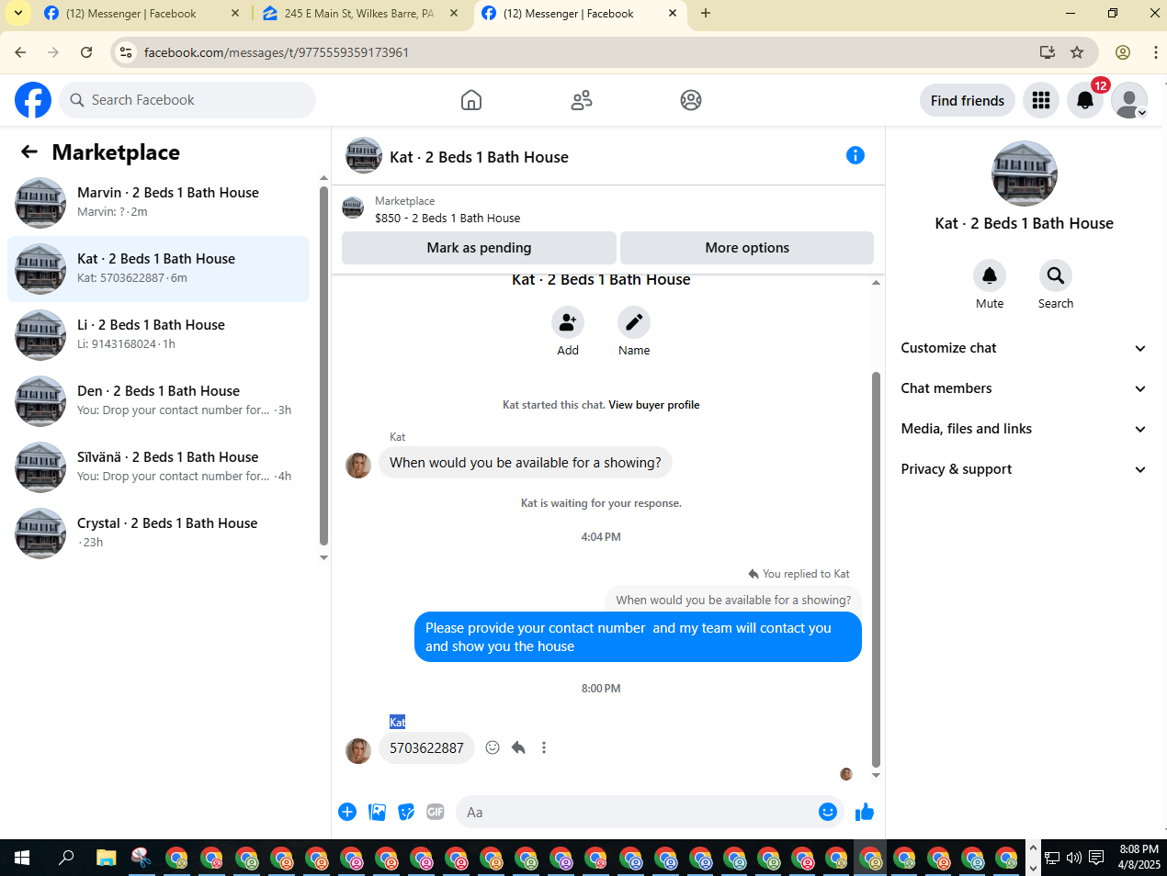Choose a GIF in composer

(436, 812)
